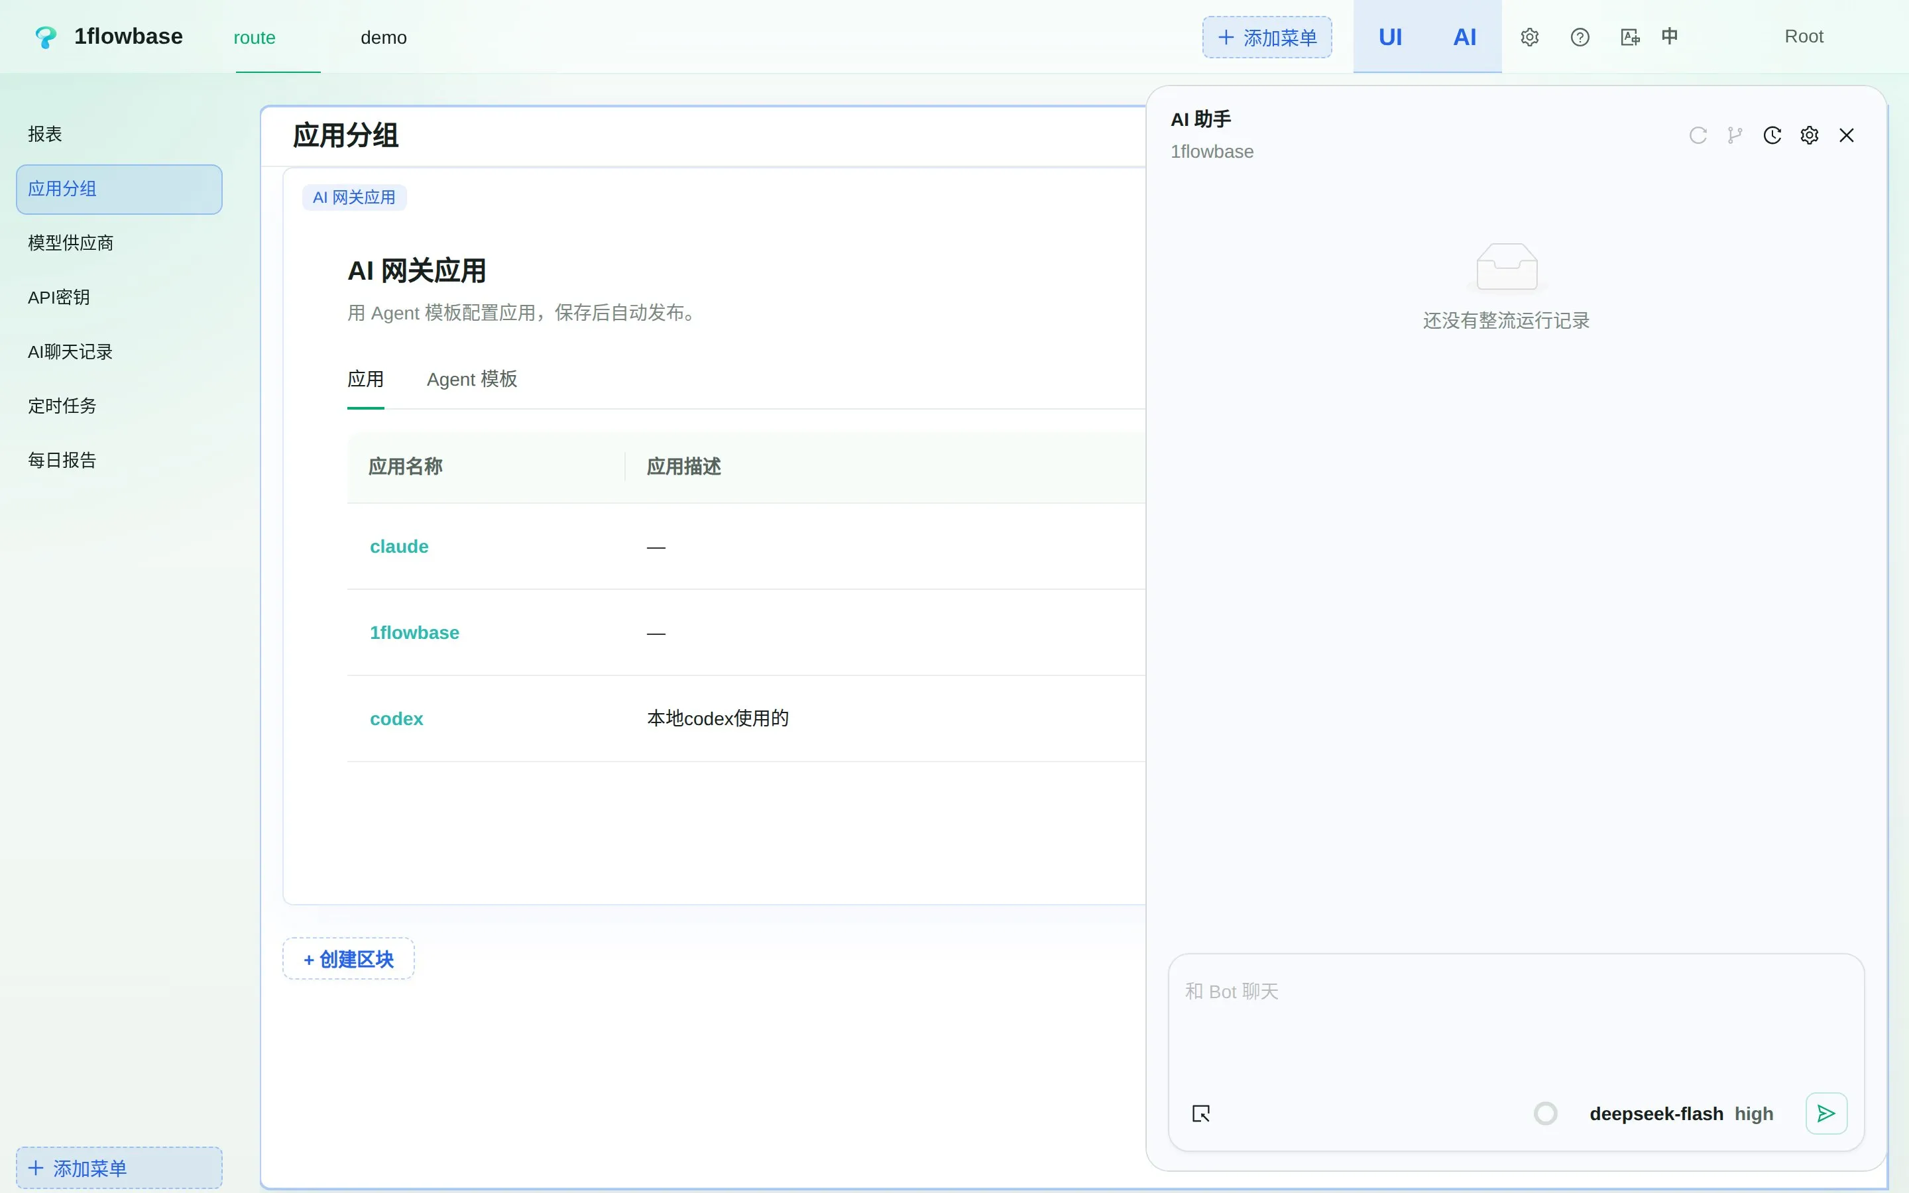Open 模型供应商 in the sidebar
This screenshot has height=1193, width=1909.
(119, 243)
